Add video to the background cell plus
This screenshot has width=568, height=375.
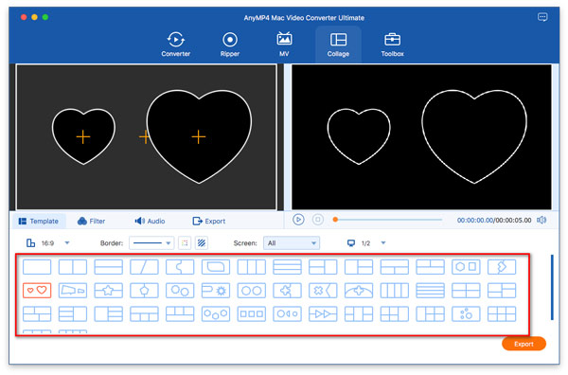tap(144, 137)
